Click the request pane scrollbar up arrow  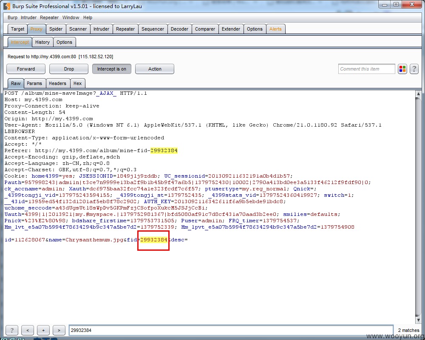(x=418, y=94)
